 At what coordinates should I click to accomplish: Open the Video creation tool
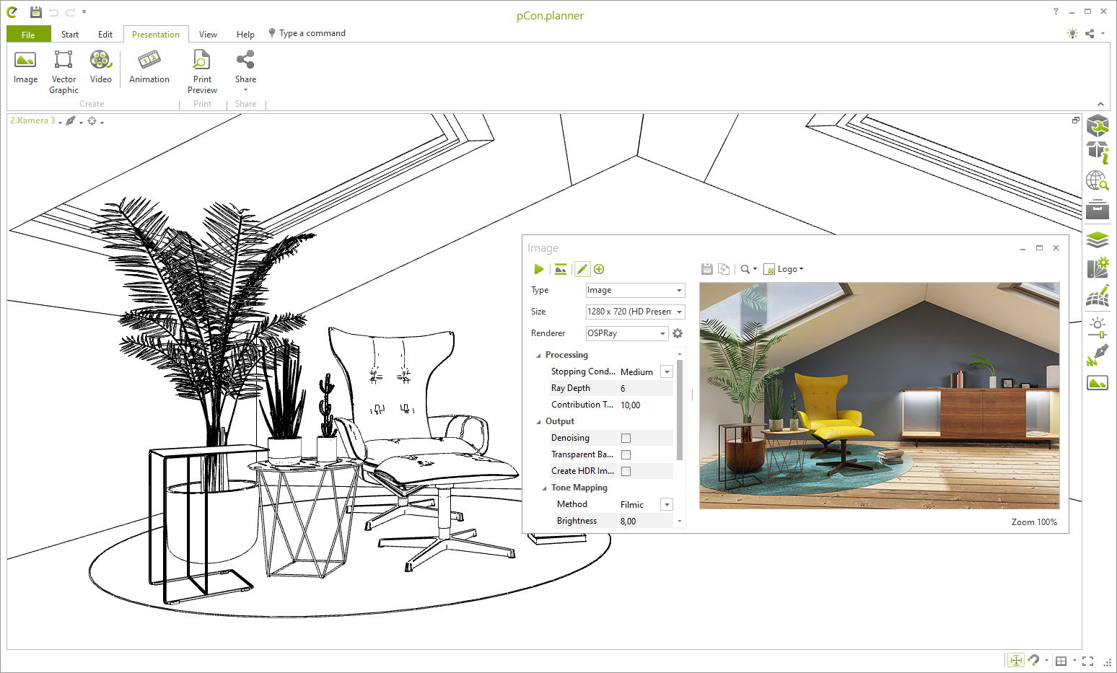click(x=100, y=67)
